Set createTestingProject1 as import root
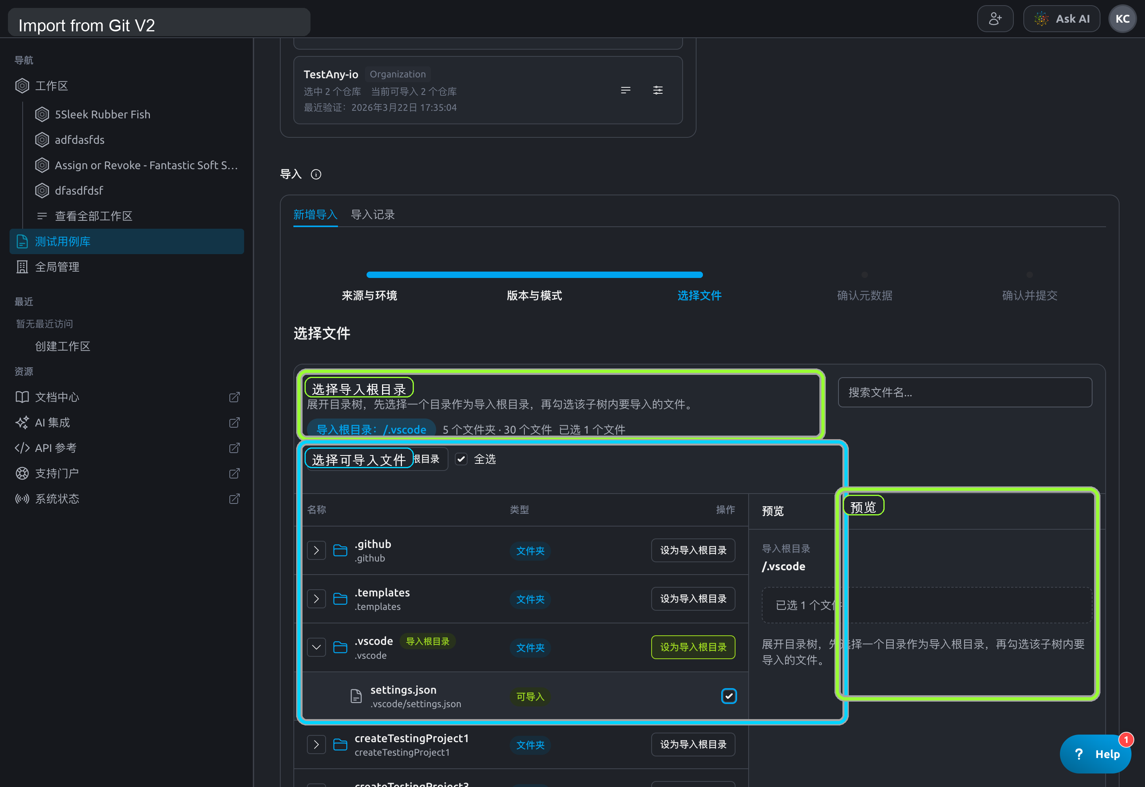Viewport: 1145px width, 787px height. (x=693, y=745)
